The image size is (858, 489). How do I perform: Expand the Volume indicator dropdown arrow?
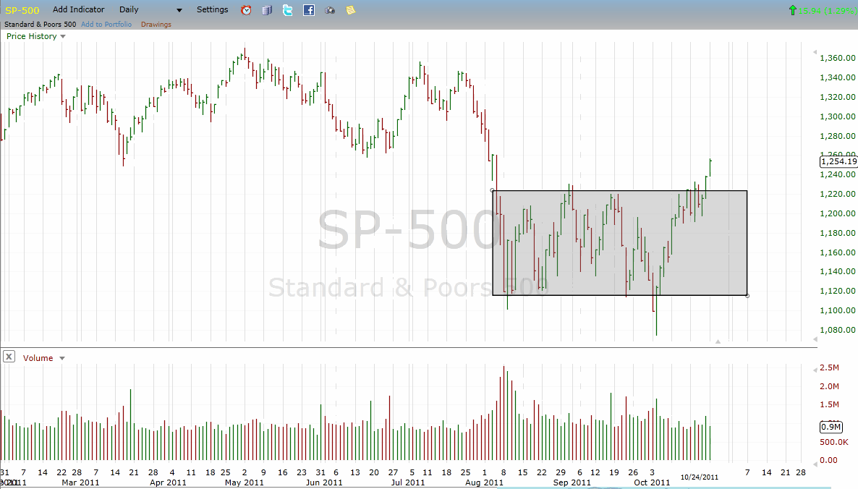pyautogui.click(x=61, y=358)
